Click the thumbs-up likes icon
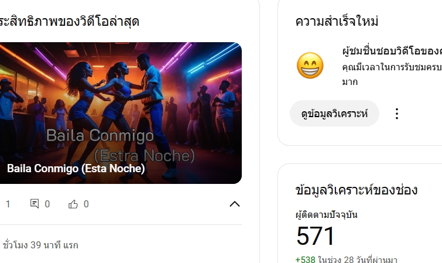Viewport: 442px width, 263px height. coord(73,204)
